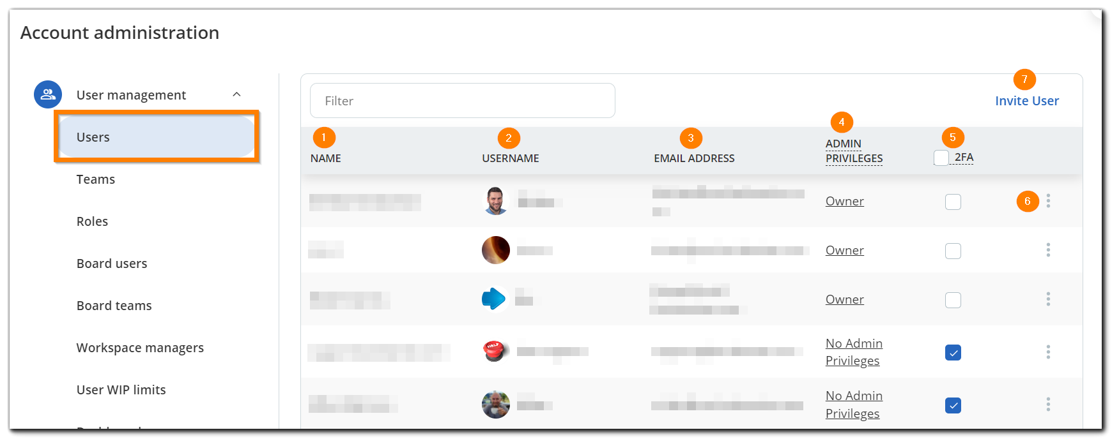Click the Owner link on the first row
1119x446 pixels.
coord(844,201)
